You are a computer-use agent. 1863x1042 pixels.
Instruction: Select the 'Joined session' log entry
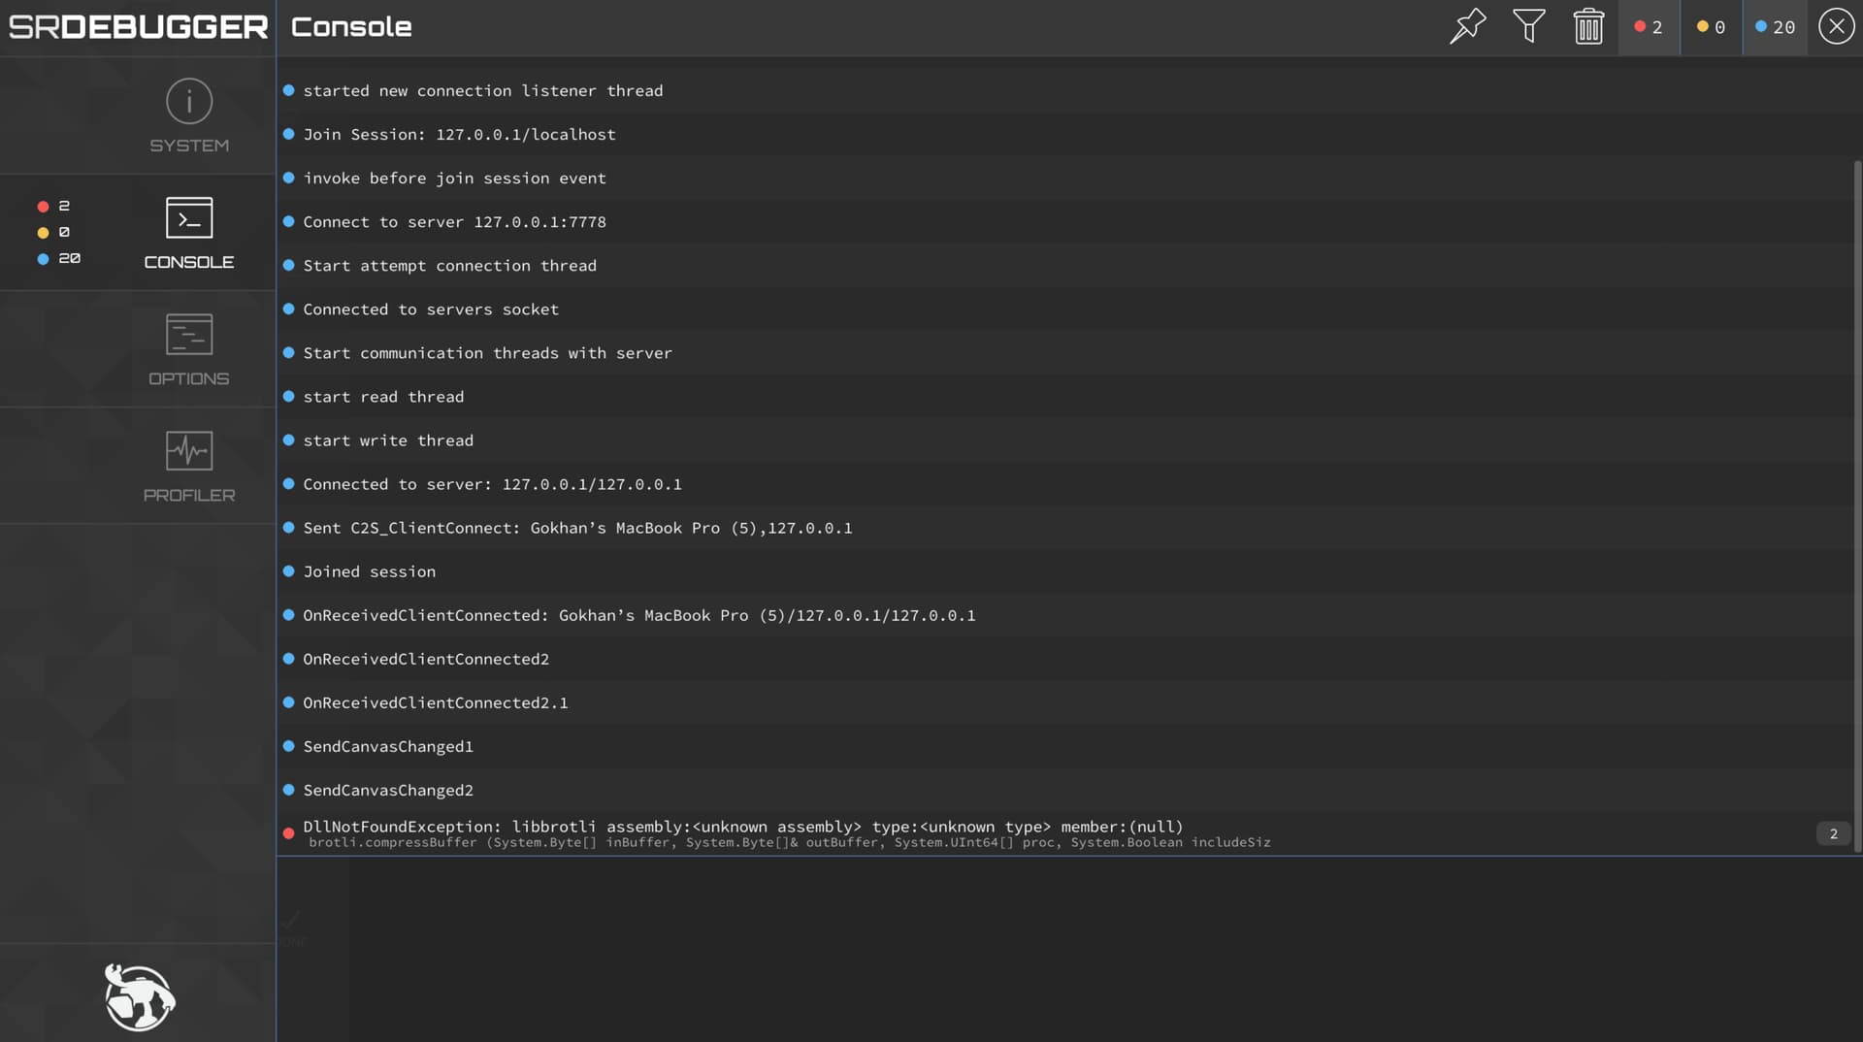click(370, 571)
